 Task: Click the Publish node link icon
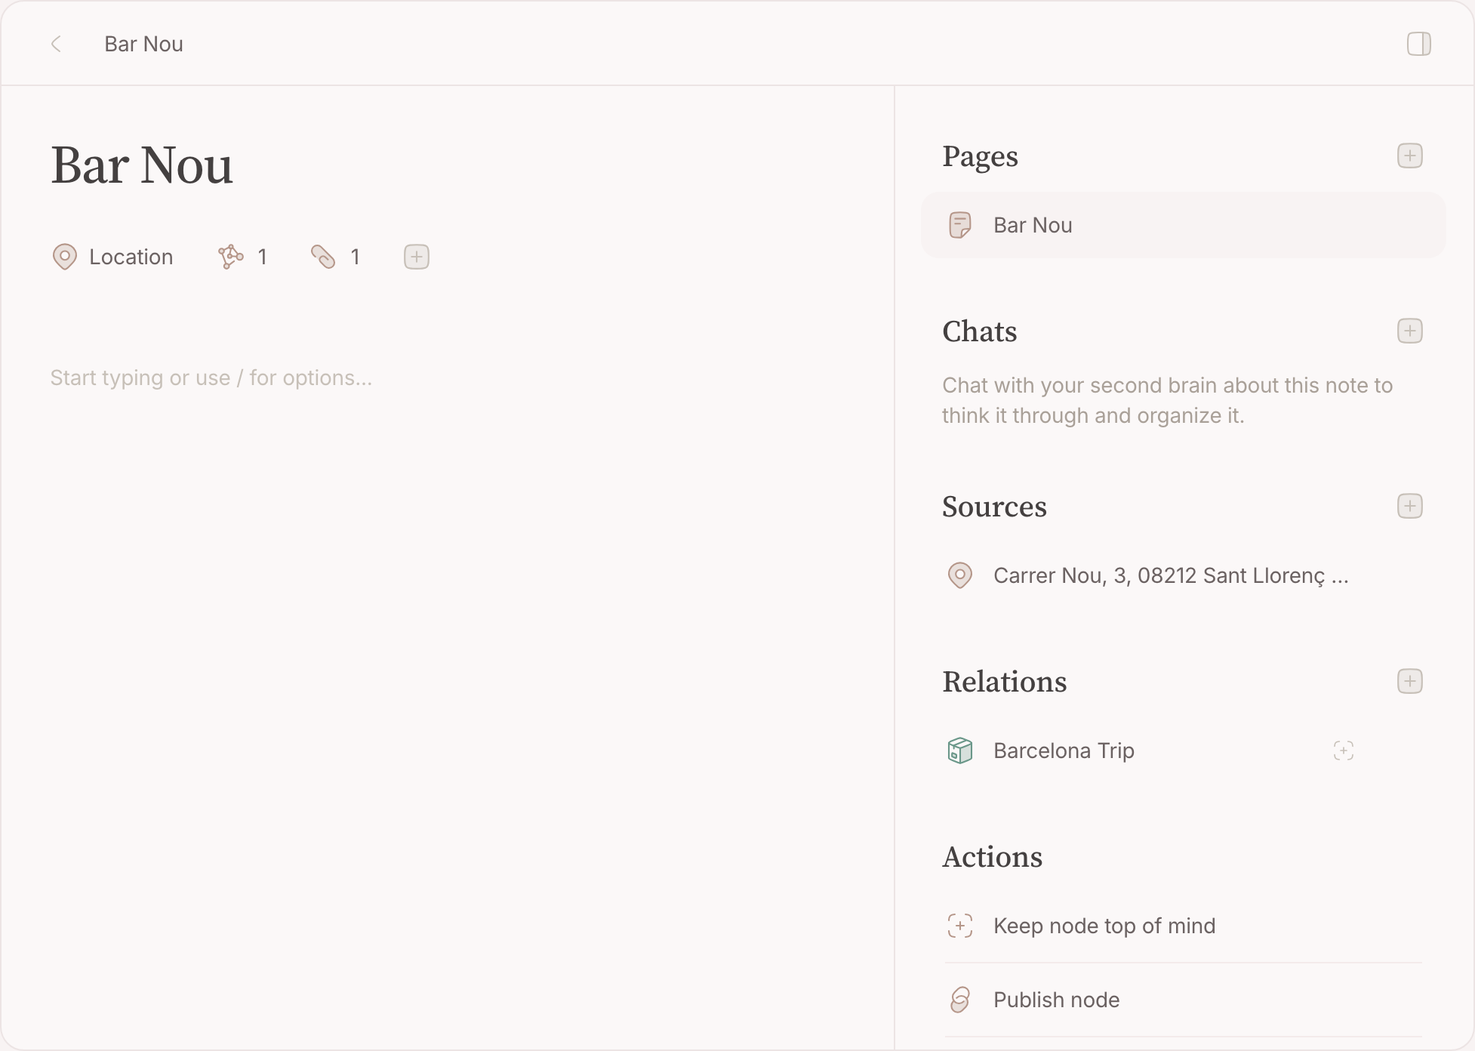(959, 1000)
